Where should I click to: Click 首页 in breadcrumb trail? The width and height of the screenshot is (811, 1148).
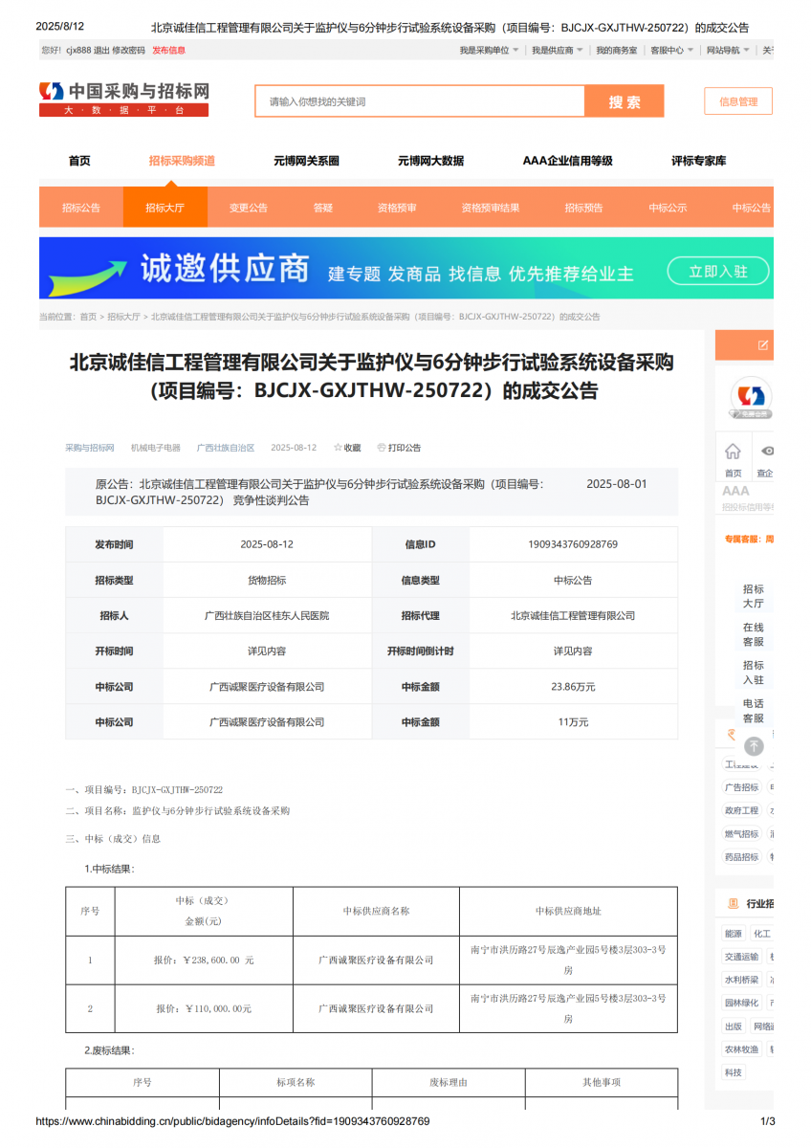pyautogui.click(x=88, y=317)
